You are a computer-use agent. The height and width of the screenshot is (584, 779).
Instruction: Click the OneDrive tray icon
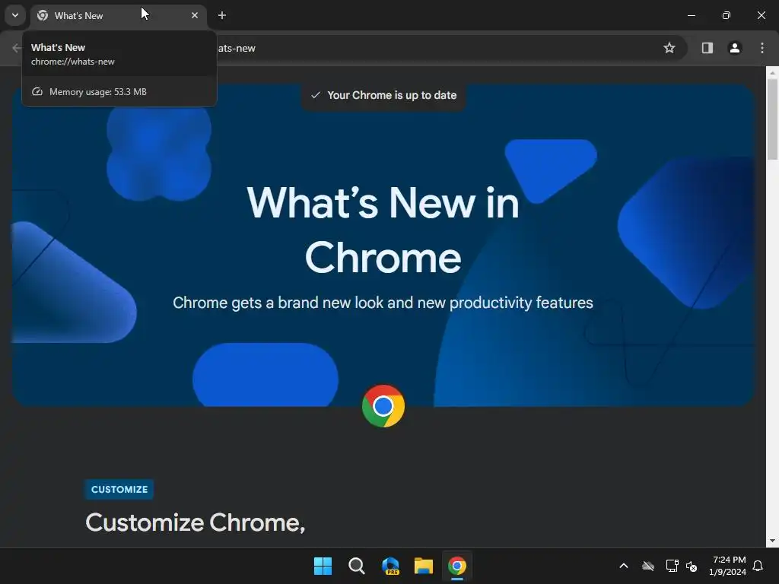coord(648,566)
